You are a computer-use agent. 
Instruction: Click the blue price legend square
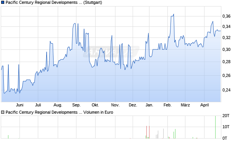coord(3,2)
